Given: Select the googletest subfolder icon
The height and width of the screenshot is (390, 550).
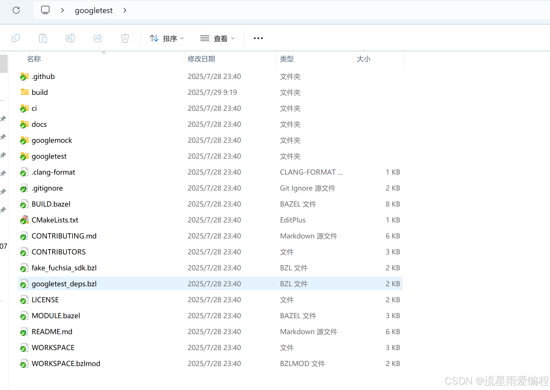Looking at the screenshot, I should pos(24,156).
